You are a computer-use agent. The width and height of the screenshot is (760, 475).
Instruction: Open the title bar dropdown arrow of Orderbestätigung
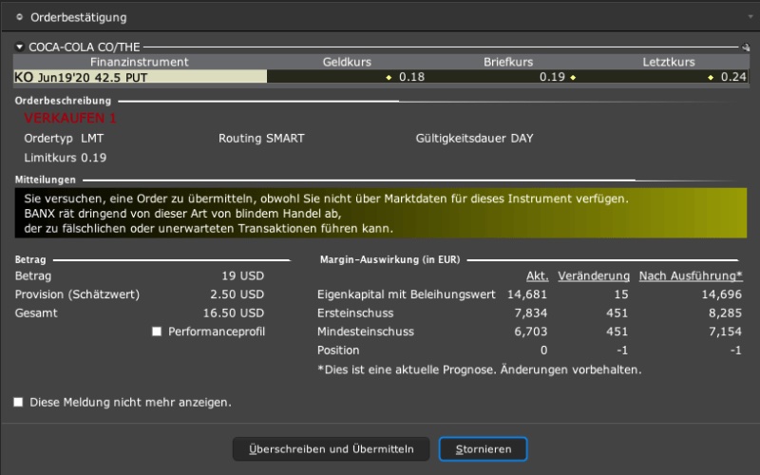click(x=750, y=17)
